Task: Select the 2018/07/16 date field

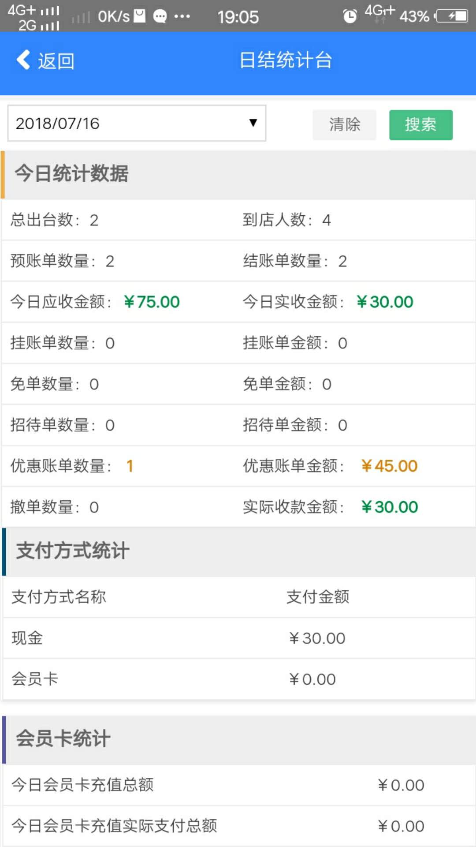Action: (128, 123)
